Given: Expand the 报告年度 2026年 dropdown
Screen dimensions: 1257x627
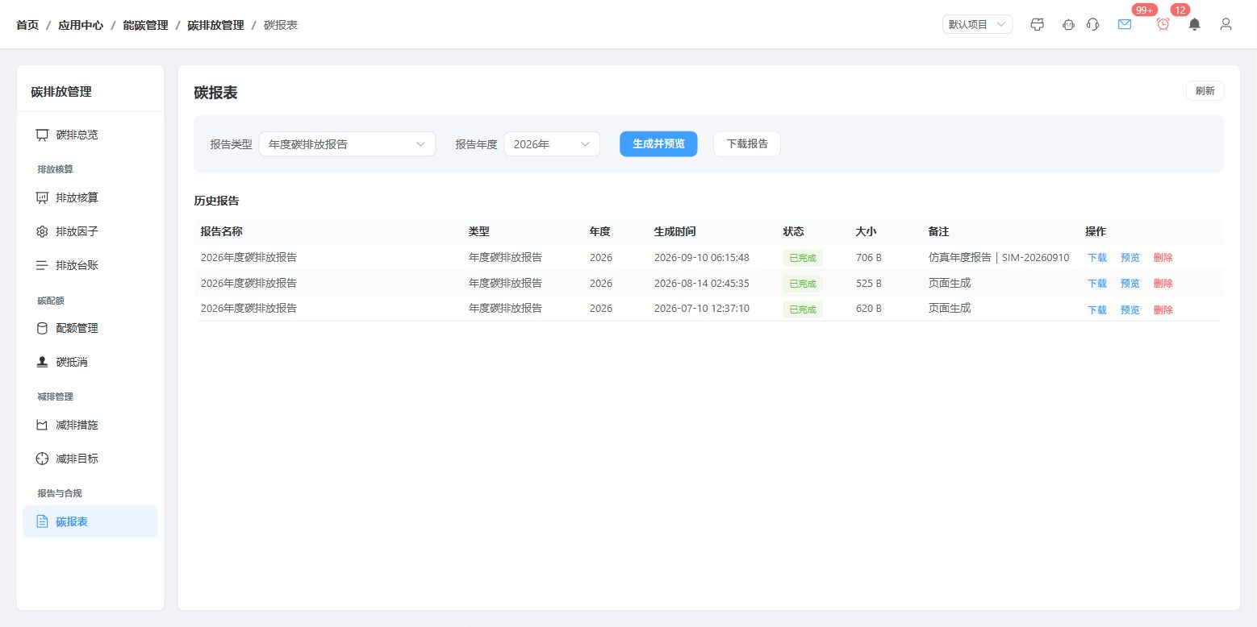Looking at the screenshot, I should 552,144.
